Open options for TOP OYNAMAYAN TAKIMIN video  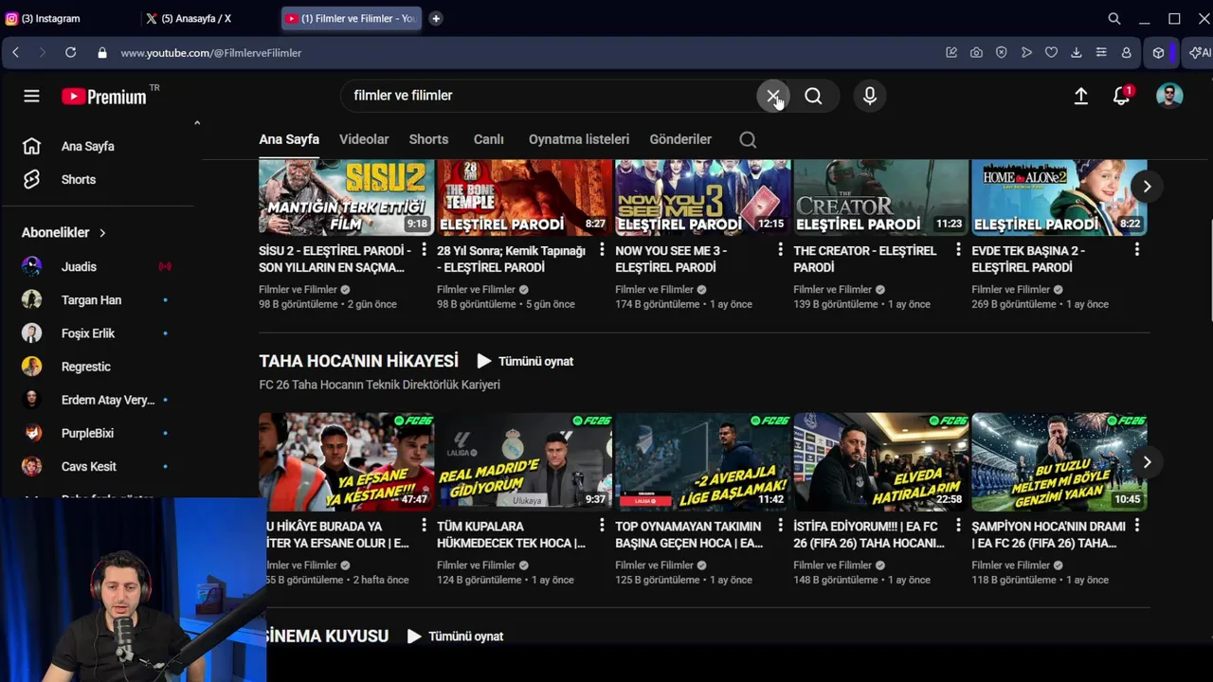click(x=780, y=526)
